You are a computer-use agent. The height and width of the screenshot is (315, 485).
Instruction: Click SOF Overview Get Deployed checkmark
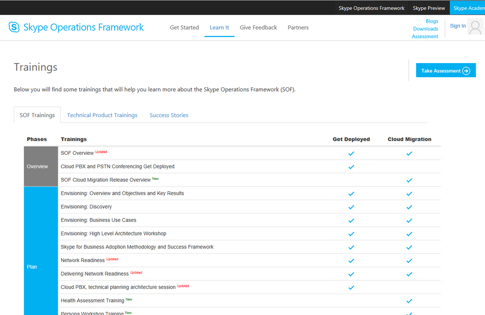[351, 153]
